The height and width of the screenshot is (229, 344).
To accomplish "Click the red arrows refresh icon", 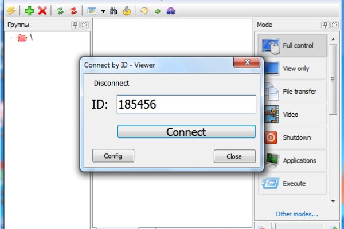I will tap(73, 11).
